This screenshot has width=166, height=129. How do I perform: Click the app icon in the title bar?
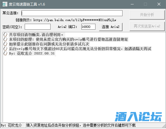pyautogui.click(x=5, y=4)
